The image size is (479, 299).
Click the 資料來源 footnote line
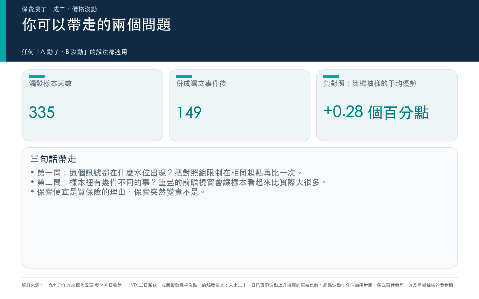tap(237, 285)
